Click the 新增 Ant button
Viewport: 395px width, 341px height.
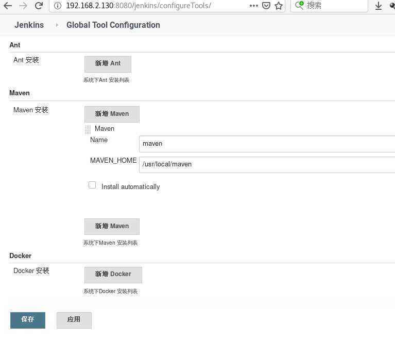[x=108, y=64]
